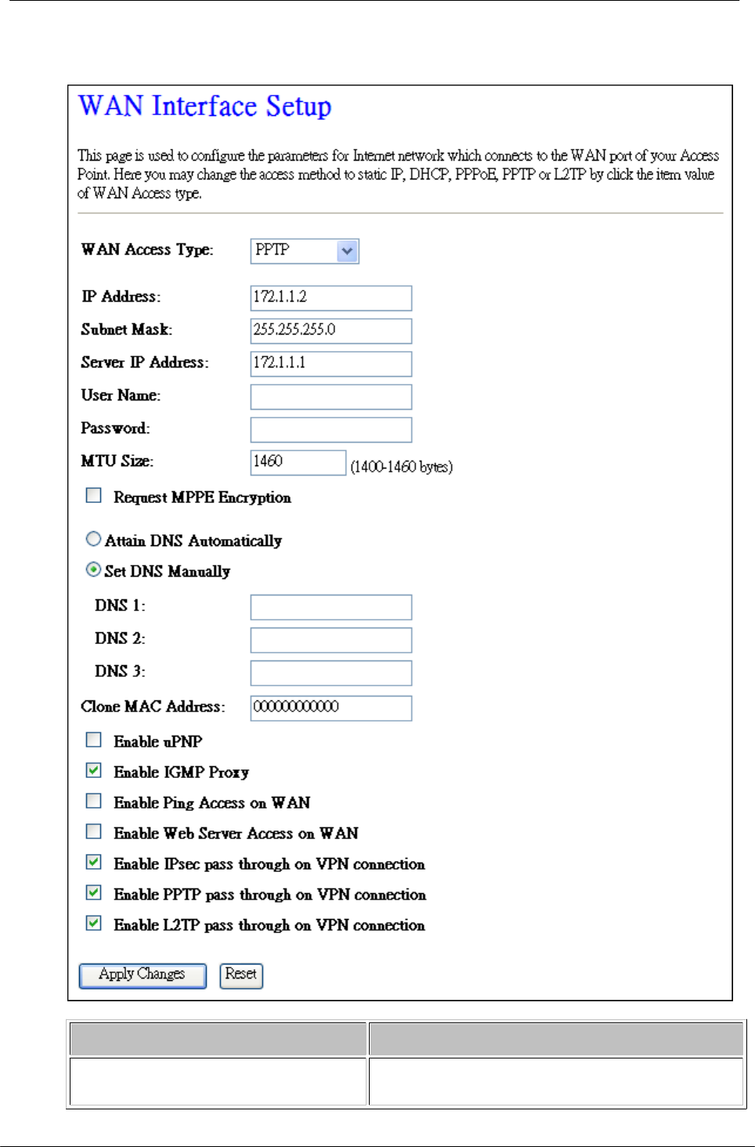
Task: Enable Ping Access on WAN checkbox
Action: (94, 801)
